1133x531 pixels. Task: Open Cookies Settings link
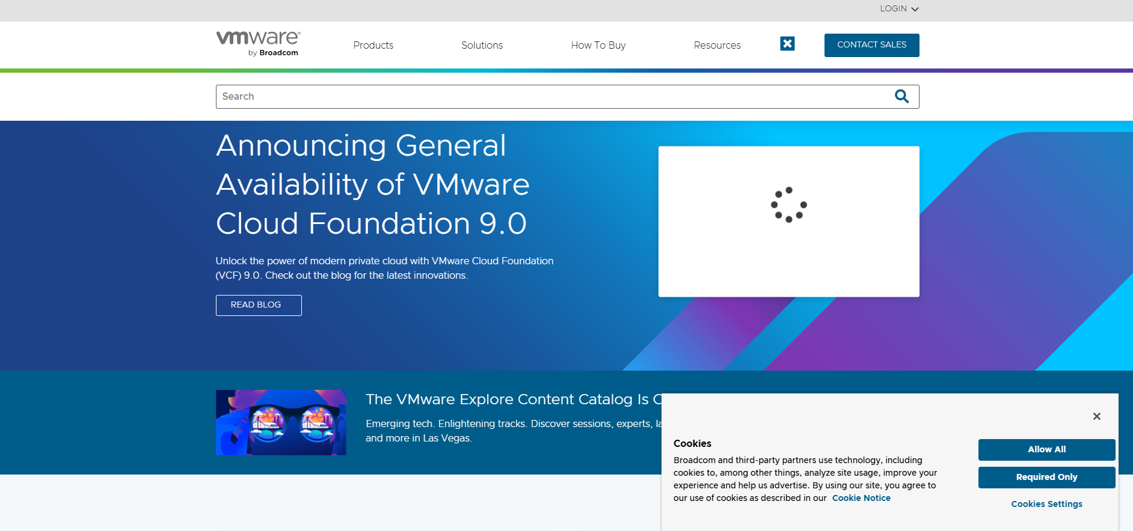pos(1046,504)
